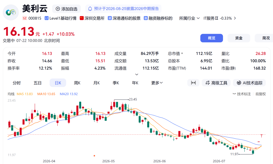The width and height of the screenshot is (273, 164).
Task: Open the 资金 section
Action: (x=239, y=38)
